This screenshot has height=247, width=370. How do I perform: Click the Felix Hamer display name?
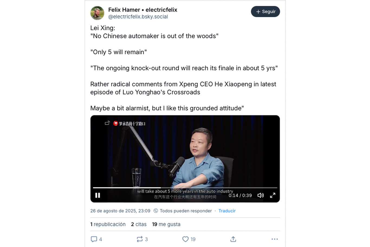[124, 10]
